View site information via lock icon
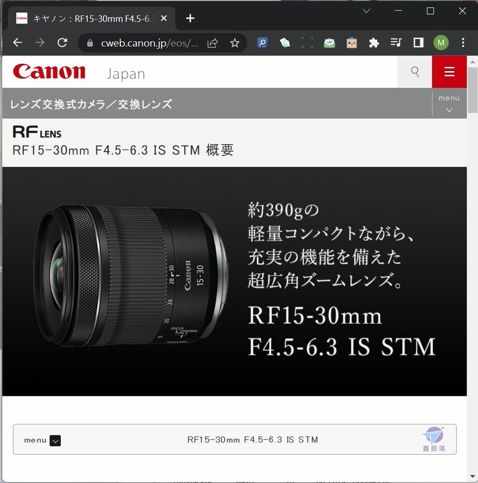478x483 pixels. coord(90,43)
